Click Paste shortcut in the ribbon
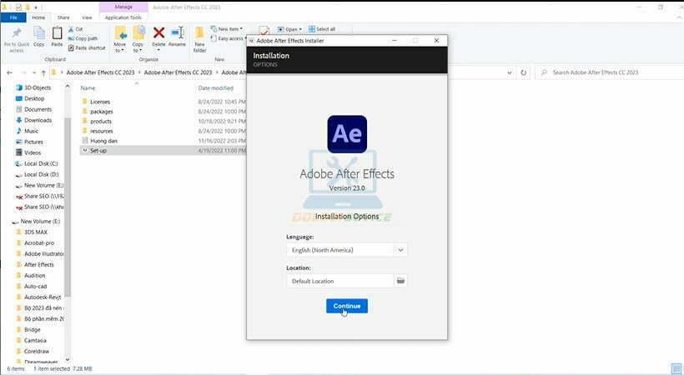The height and width of the screenshot is (375, 684). pos(87,48)
